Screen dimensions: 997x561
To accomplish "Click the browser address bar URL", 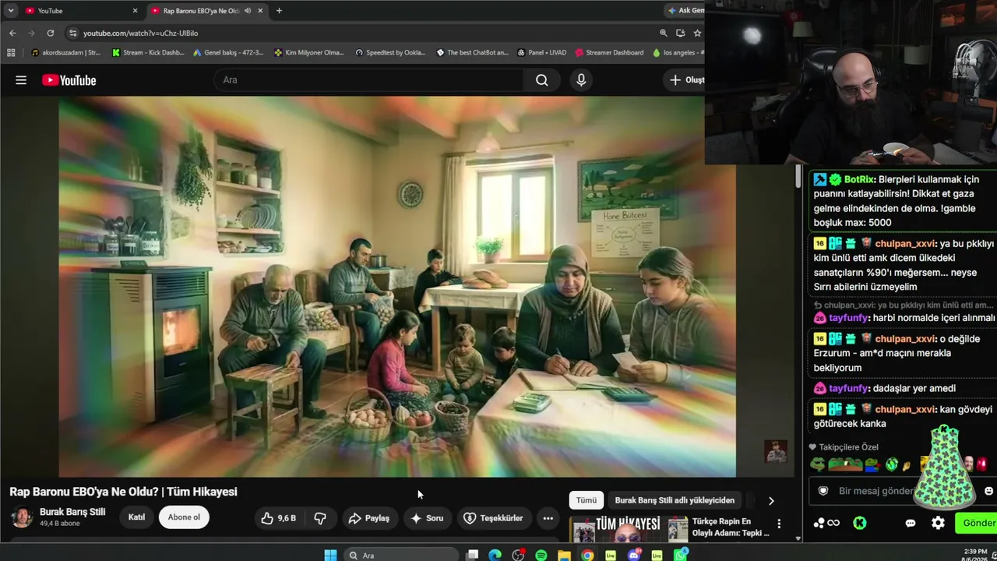I will [141, 34].
